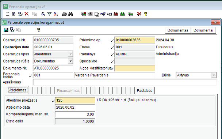Click the red tray icon
Screen dimensions: 222x139
[116, 14]
